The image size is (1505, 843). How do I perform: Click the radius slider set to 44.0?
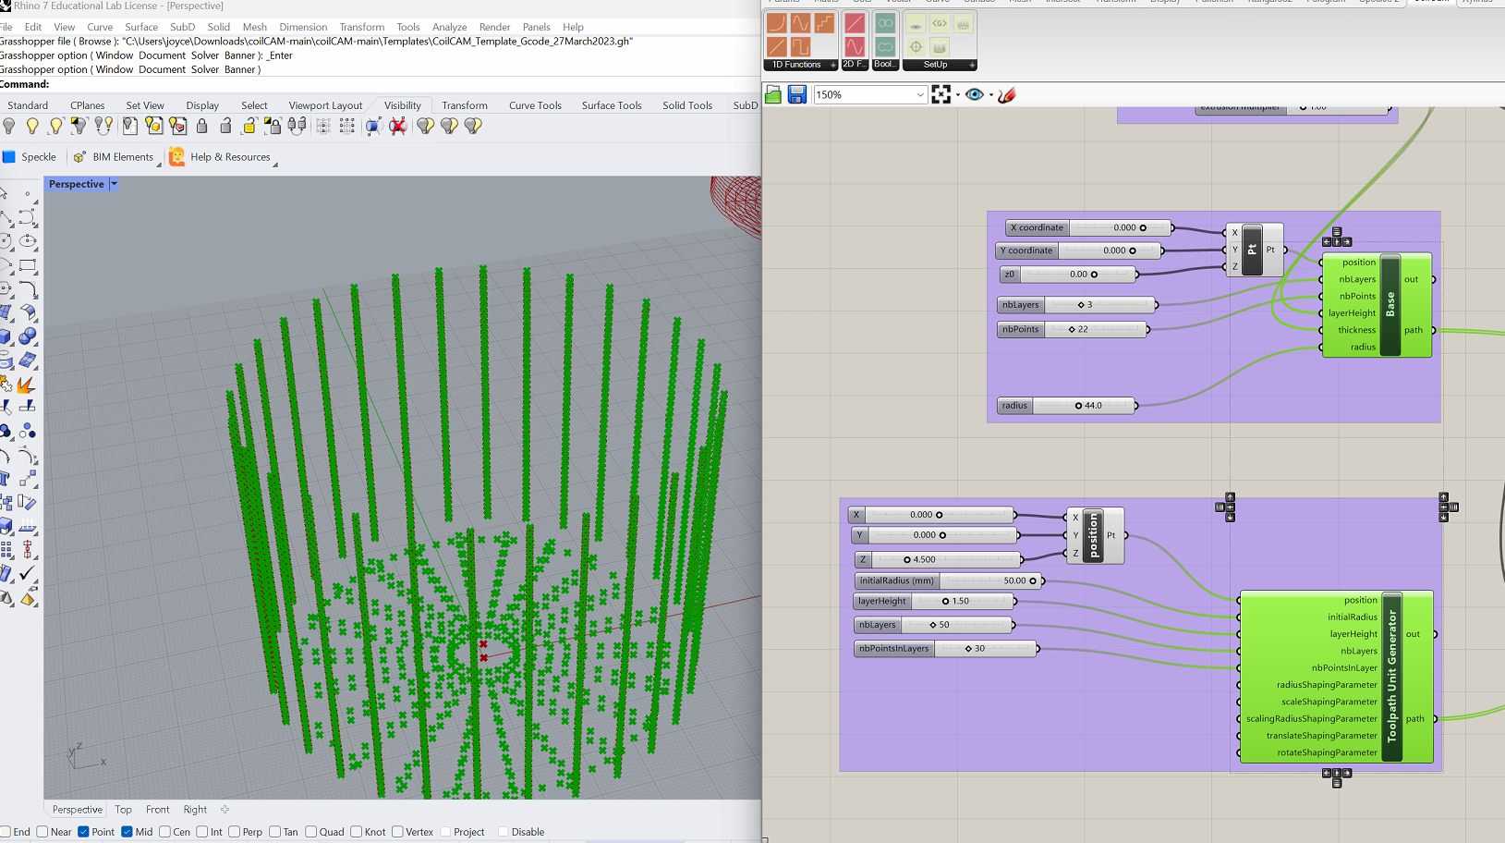pos(1067,405)
